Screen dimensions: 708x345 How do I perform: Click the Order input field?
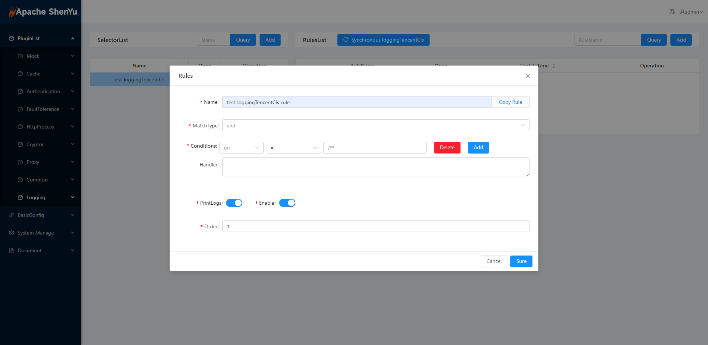(375, 226)
